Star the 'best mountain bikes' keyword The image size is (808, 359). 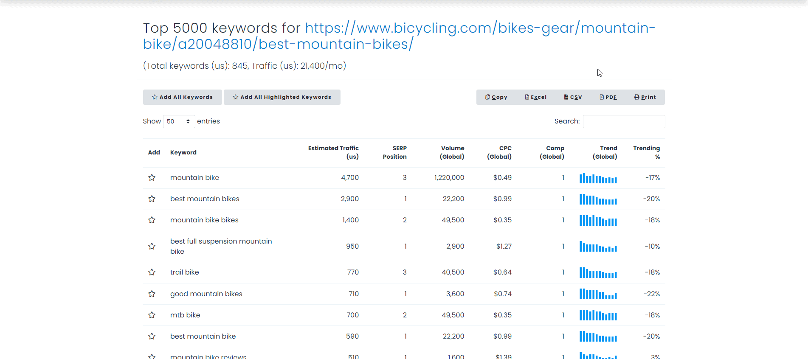(152, 199)
